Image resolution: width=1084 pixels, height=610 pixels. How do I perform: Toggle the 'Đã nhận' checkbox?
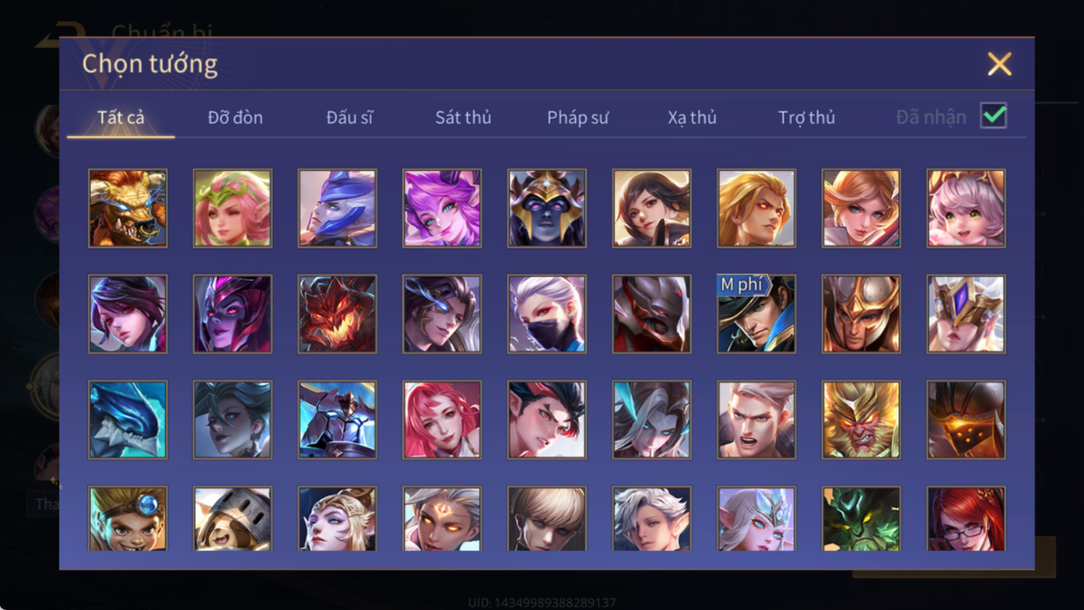pyautogui.click(x=993, y=116)
